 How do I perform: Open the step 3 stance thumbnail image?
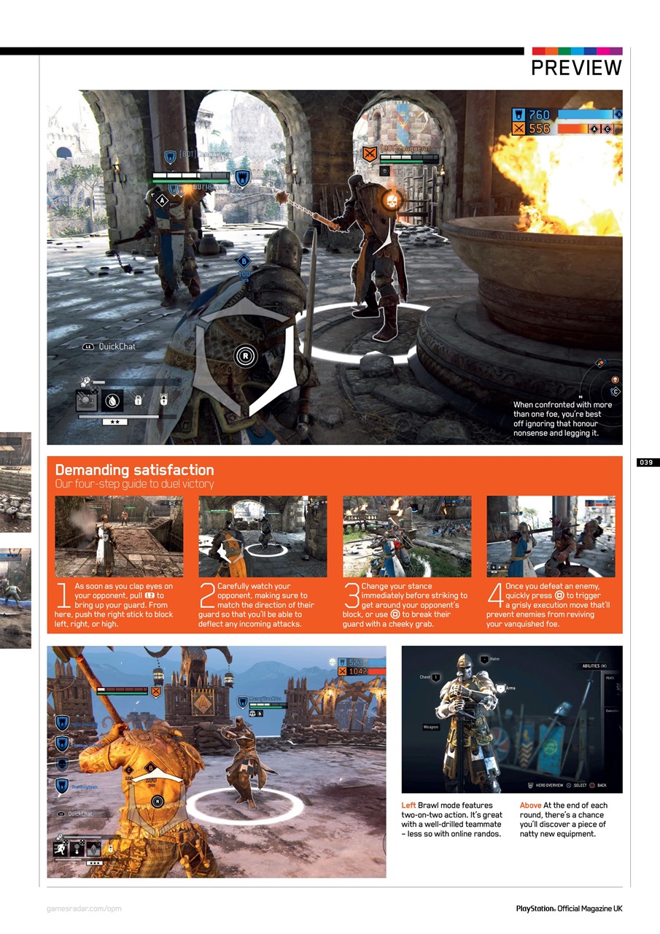tap(407, 536)
